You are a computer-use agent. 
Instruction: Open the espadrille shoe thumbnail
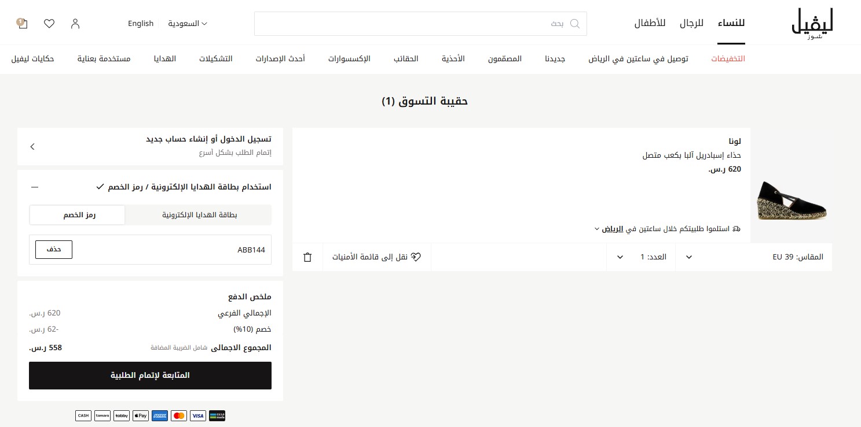point(792,200)
